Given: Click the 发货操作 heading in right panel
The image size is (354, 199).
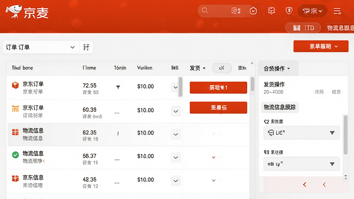Looking at the screenshot, I should 274,85.
